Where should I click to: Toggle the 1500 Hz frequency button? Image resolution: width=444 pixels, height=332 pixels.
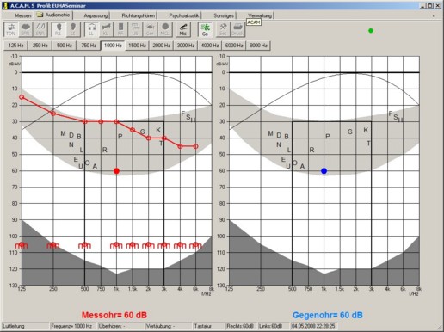137,46
